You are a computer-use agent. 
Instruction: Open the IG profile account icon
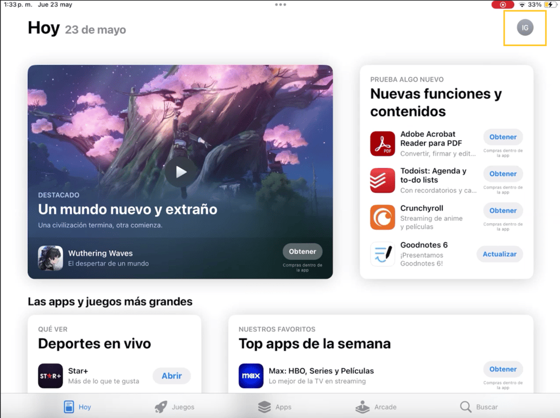pos(524,27)
